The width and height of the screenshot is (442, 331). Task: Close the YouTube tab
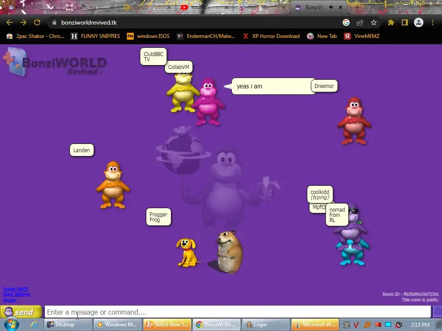coord(227,7)
